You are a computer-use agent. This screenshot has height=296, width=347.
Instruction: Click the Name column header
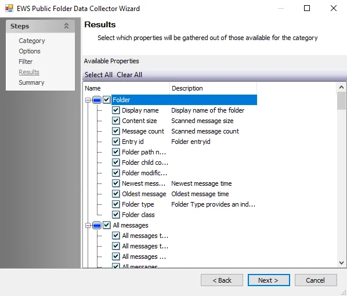tap(126, 88)
